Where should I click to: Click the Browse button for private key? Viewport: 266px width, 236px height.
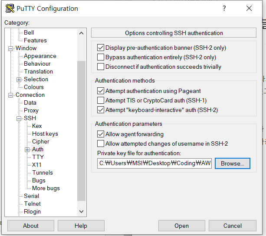(x=233, y=163)
